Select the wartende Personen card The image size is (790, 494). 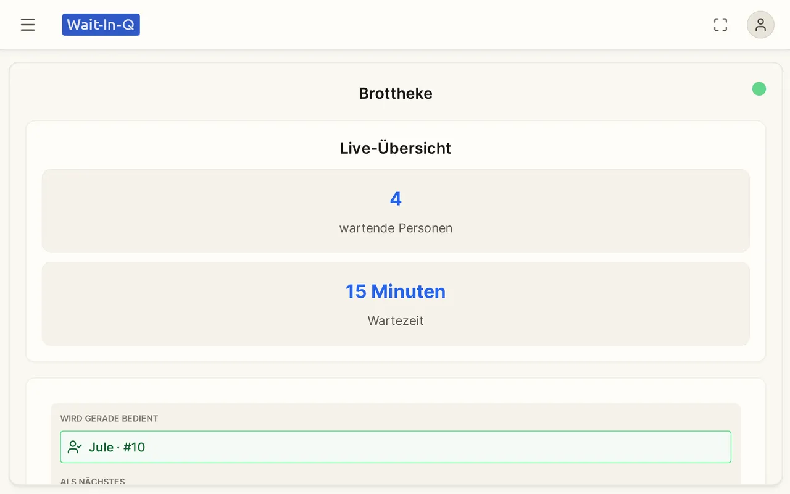point(396,211)
